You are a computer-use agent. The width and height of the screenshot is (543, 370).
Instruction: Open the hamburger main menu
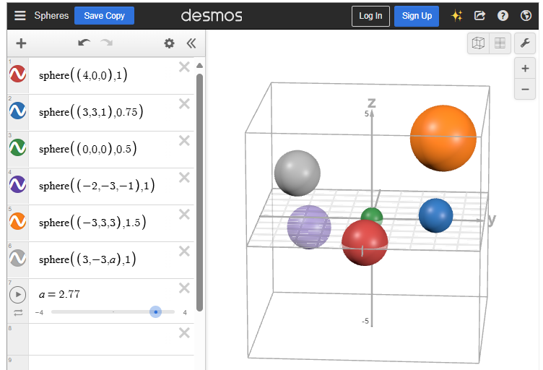(19, 15)
